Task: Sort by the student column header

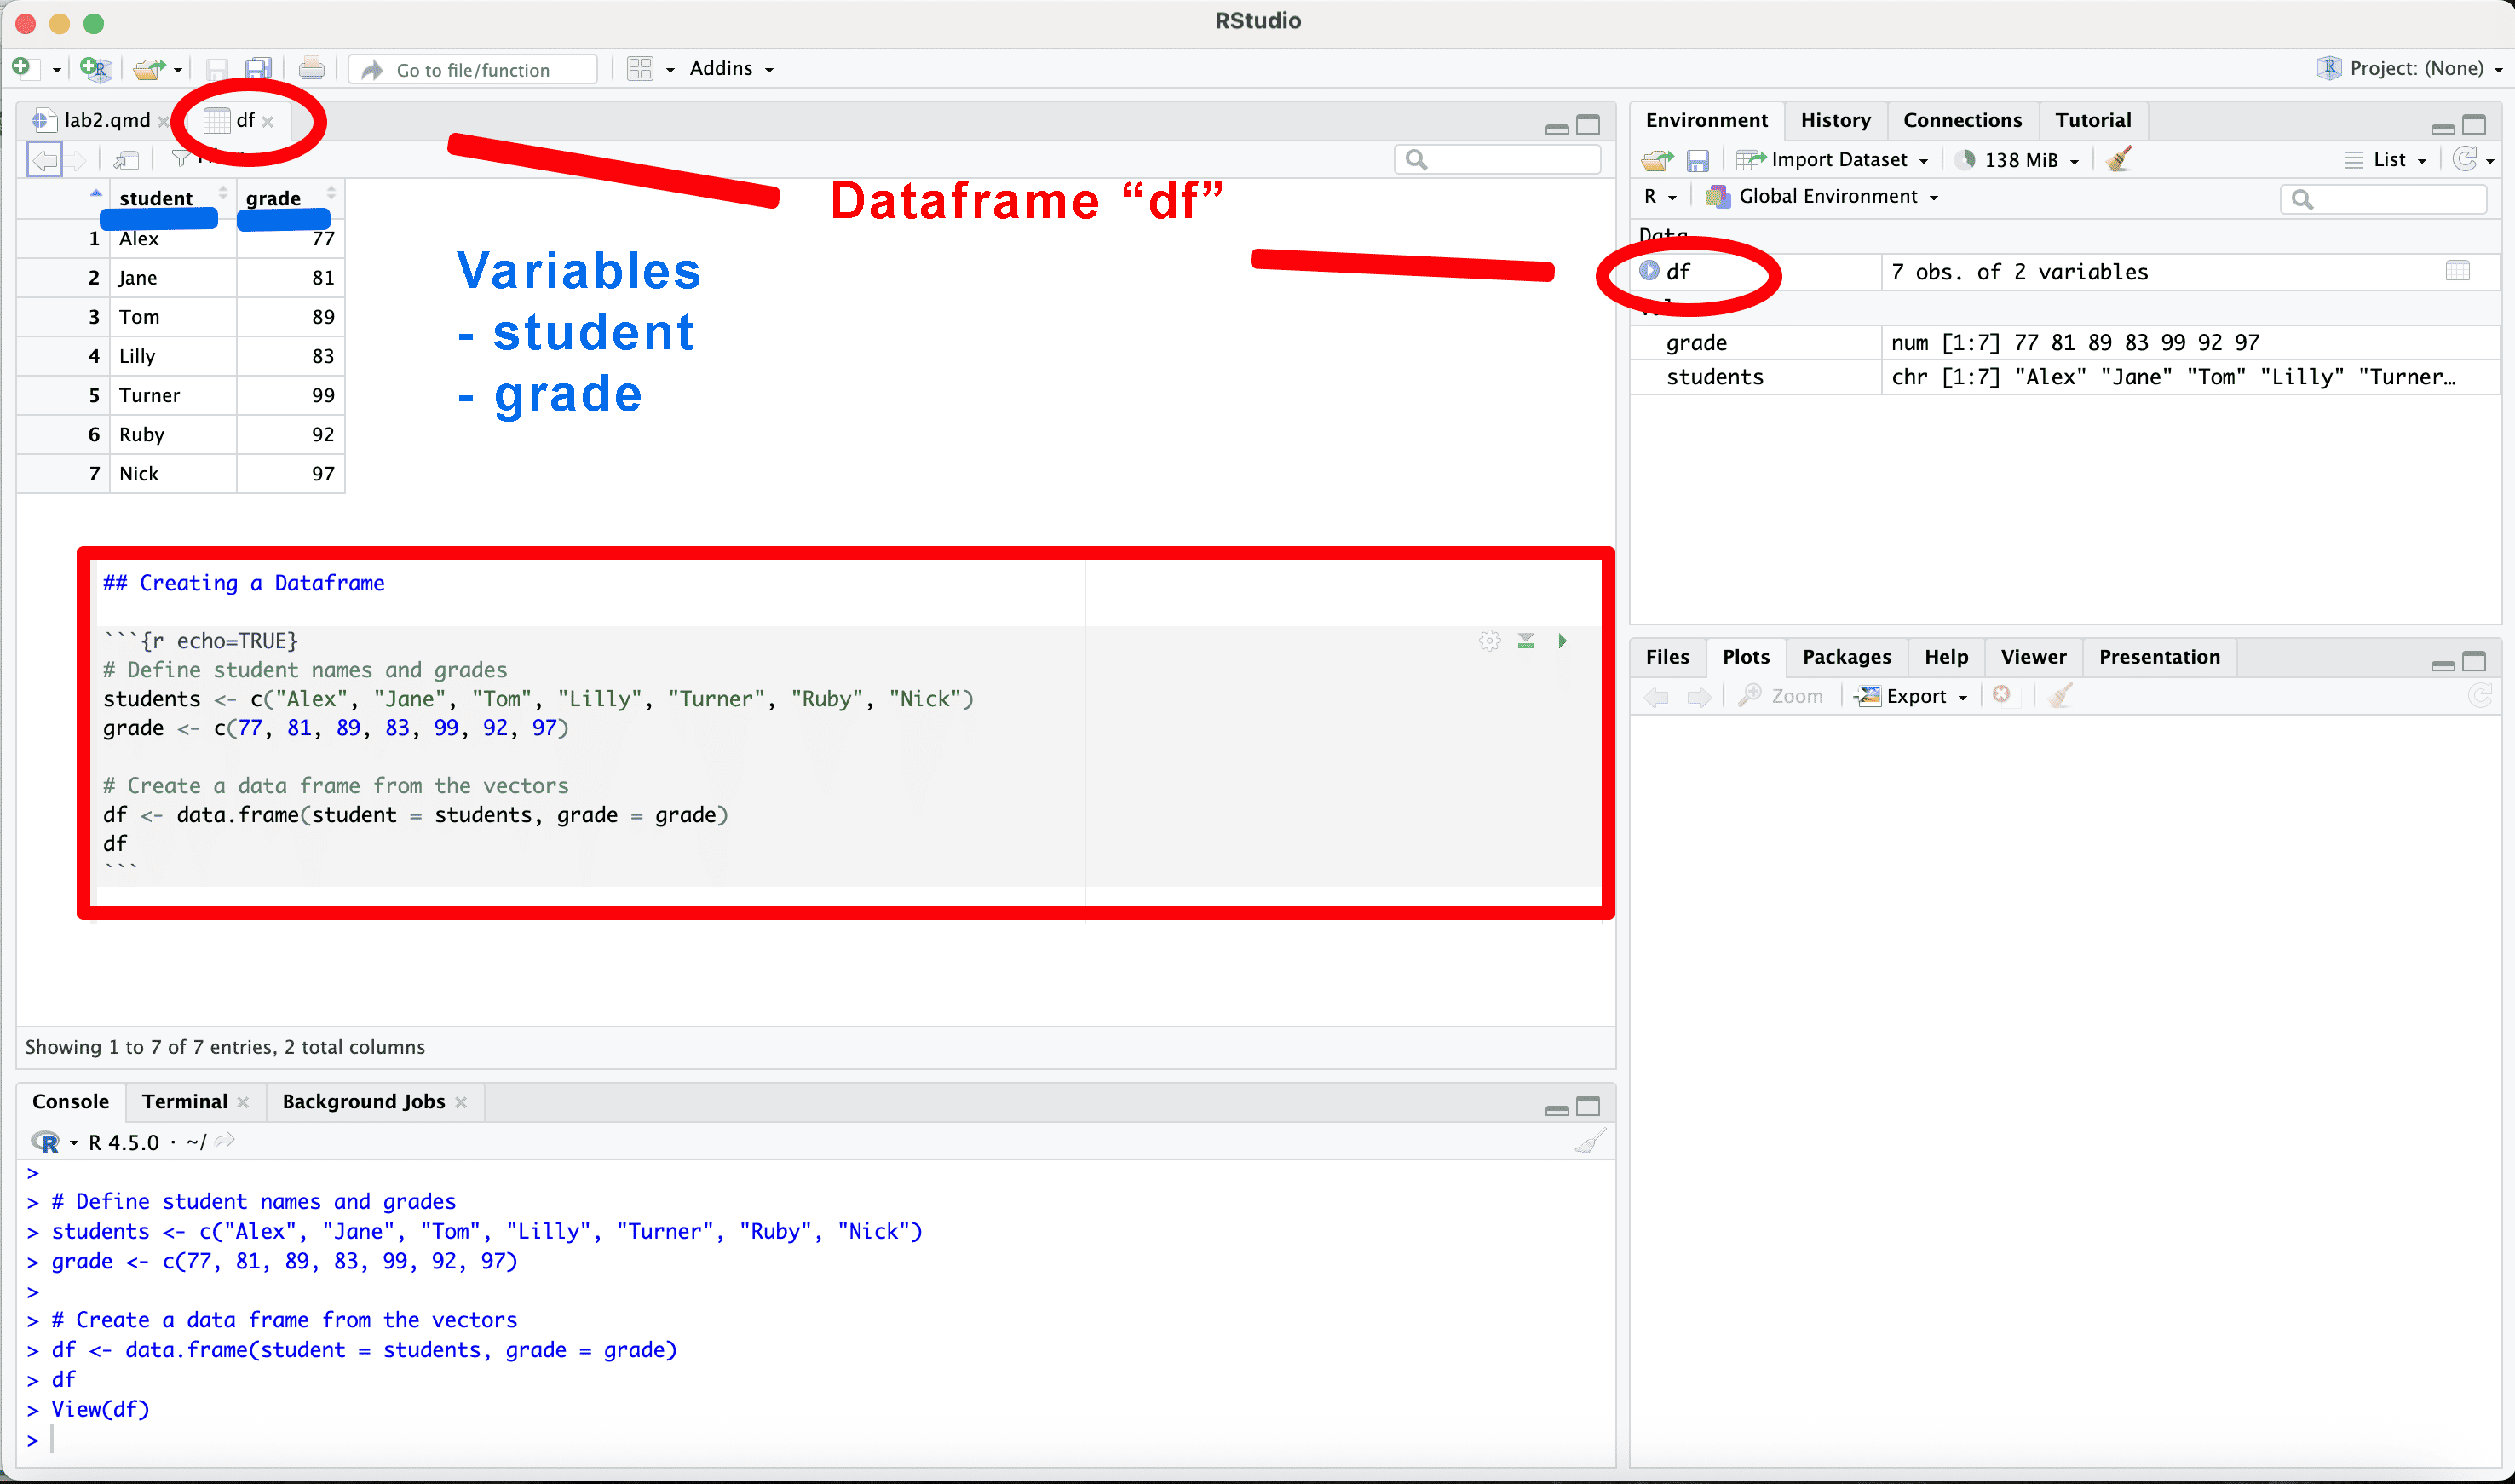Action: (156, 197)
